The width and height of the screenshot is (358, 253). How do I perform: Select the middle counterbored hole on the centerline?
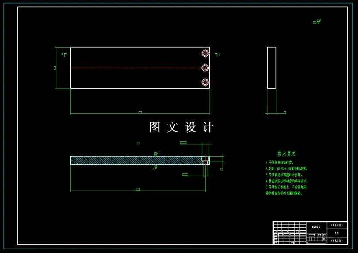coord(205,68)
